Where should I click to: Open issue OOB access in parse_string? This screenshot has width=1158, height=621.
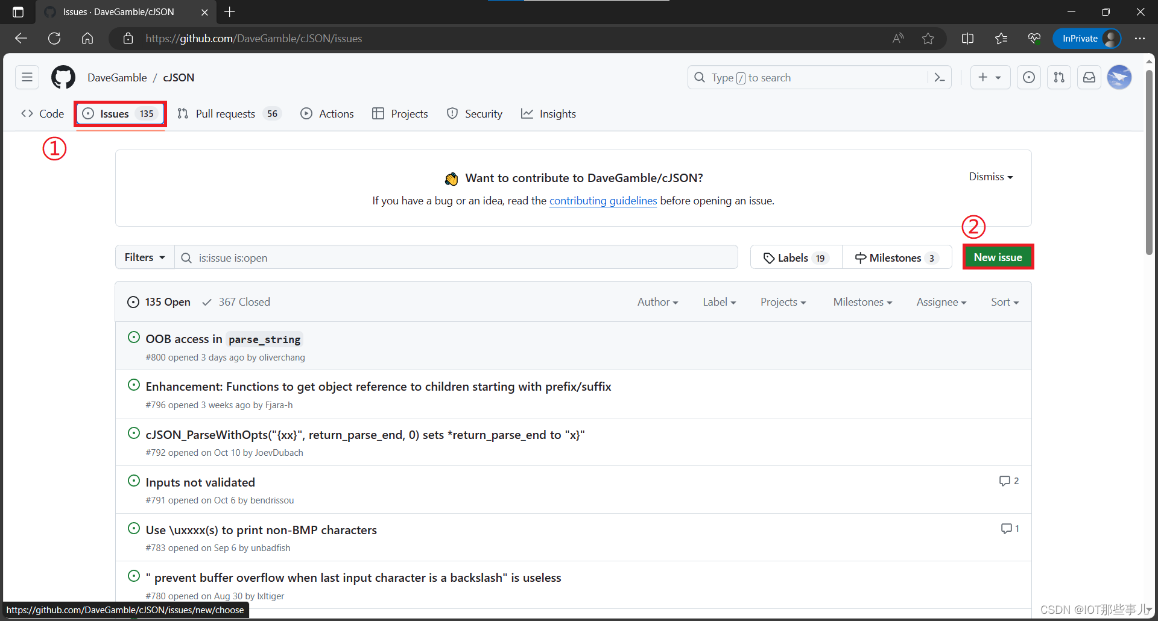224,339
